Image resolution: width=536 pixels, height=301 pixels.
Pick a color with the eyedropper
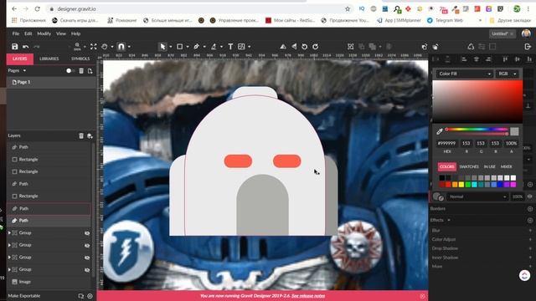pyautogui.click(x=440, y=131)
